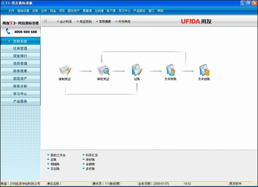Screen dimensions: 258x187
Task: Click the 凭证类别 shortcut link
Action: point(85,21)
